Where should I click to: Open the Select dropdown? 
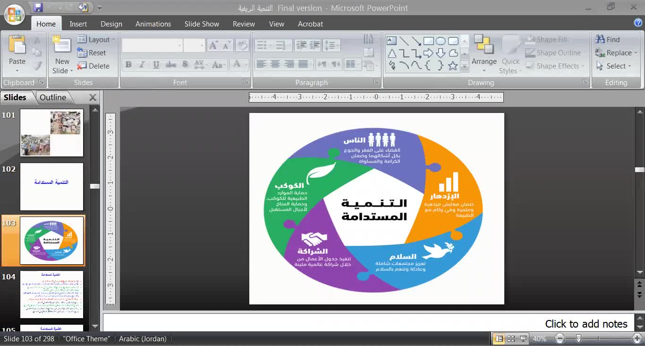tap(612, 66)
